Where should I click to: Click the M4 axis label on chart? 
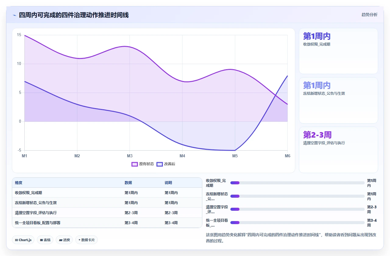point(182,156)
